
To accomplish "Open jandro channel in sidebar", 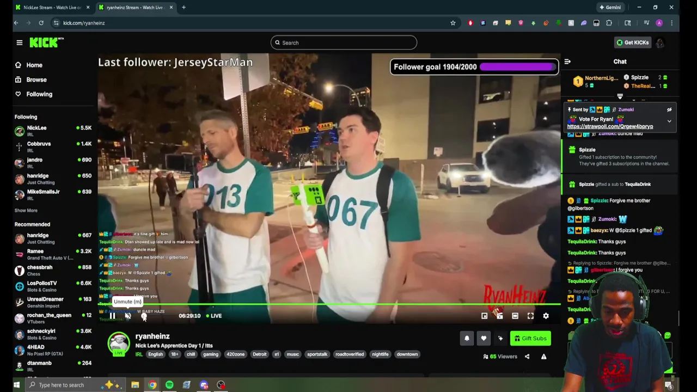I will (53, 162).
